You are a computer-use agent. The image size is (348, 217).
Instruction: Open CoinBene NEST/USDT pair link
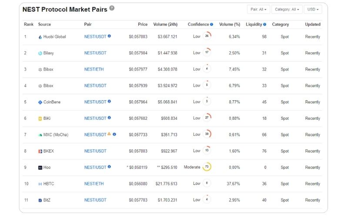(95, 102)
